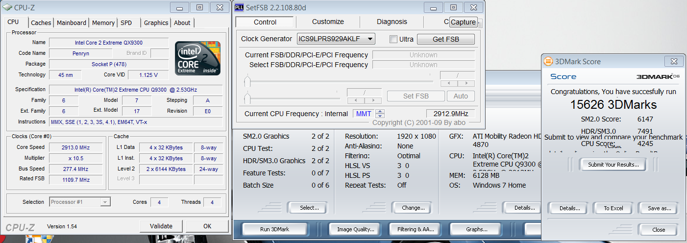Click the Auto button in SetFSB
Screen dimensions: 687x243
click(461, 96)
